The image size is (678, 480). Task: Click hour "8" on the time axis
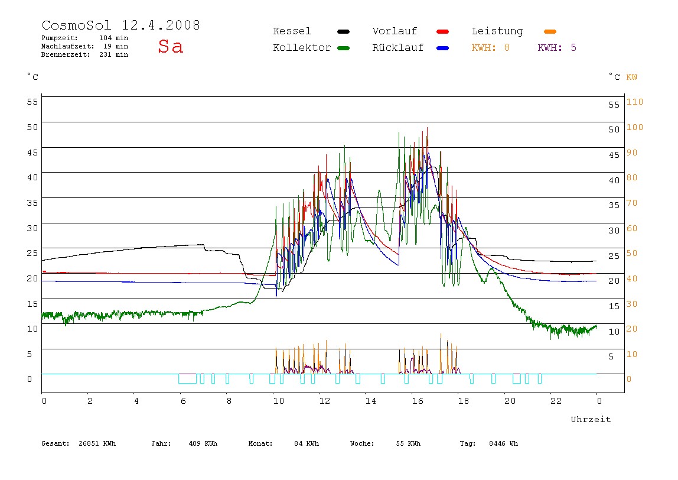click(x=229, y=401)
